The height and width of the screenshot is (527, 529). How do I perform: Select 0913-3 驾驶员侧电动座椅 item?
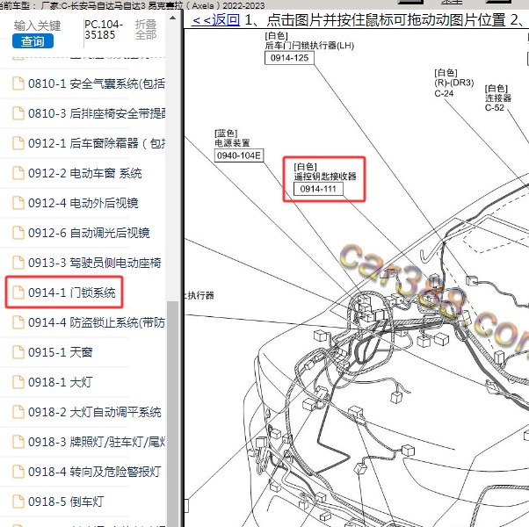point(95,263)
